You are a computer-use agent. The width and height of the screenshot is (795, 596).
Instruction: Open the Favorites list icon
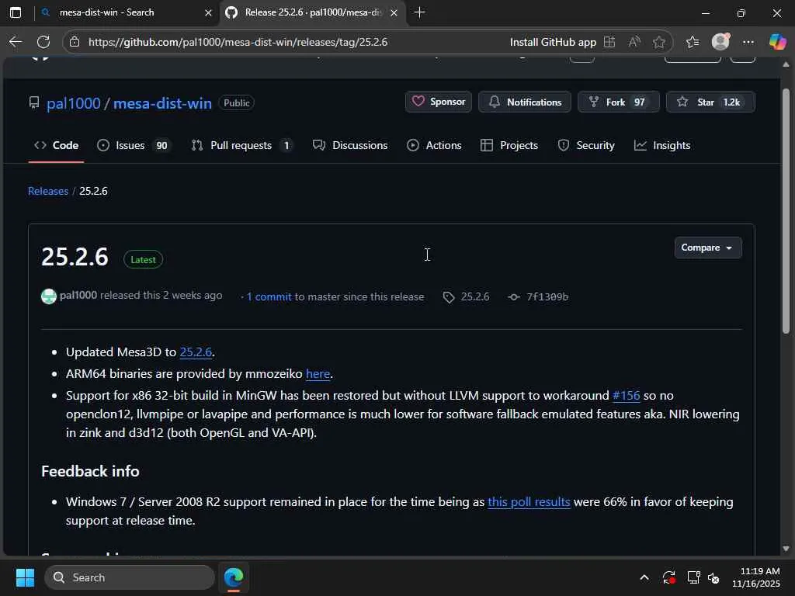point(693,42)
